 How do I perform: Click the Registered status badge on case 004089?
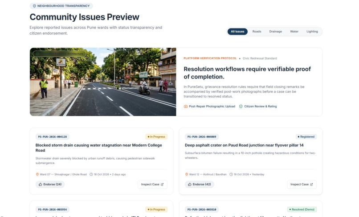(x=306, y=137)
